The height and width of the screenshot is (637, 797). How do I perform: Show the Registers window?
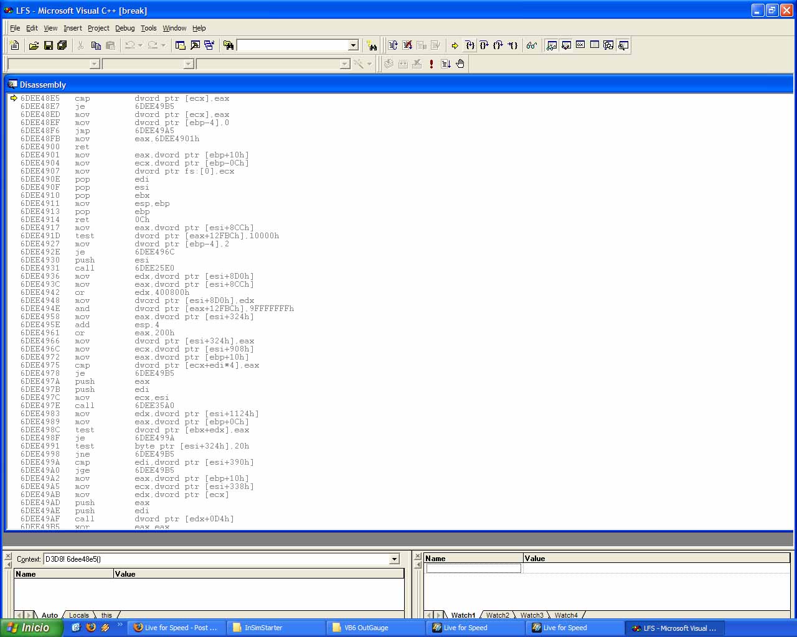(580, 45)
